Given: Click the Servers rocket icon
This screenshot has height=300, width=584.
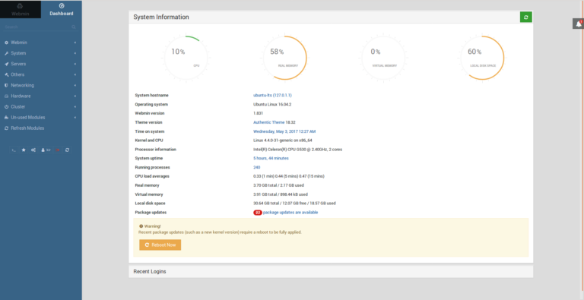Looking at the screenshot, I should click(x=6, y=64).
